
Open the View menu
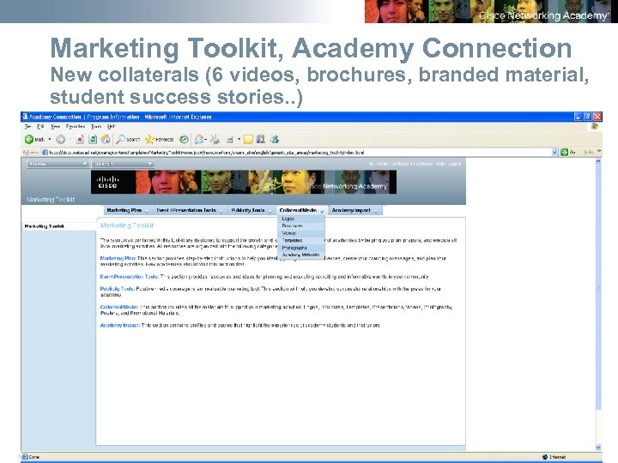[55, 126]
